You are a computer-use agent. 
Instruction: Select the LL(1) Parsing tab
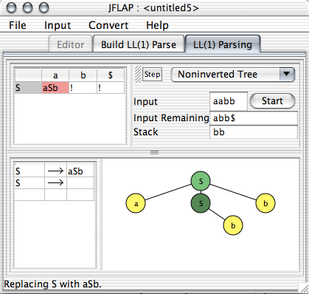223,44
